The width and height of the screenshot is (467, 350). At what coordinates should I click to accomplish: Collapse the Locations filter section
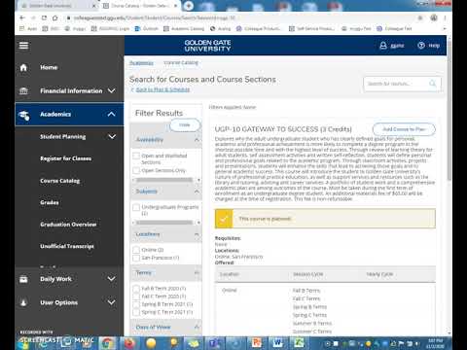pyautogui.click(x=197, y=234)
